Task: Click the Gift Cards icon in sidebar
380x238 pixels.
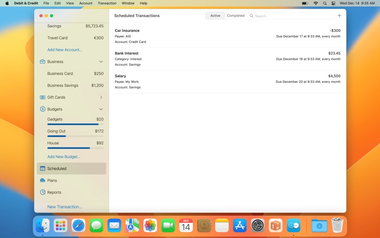Action: (x=42, y=98)
